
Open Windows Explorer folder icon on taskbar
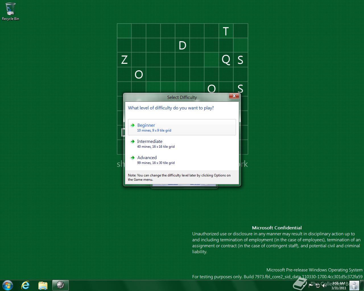click(x=43, y=285)
